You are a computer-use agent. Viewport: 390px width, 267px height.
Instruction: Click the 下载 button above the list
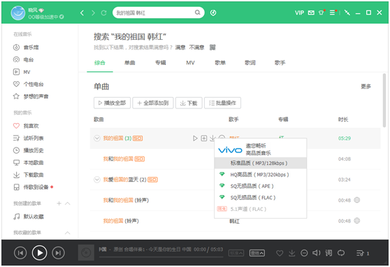click(x=189, y=103)
